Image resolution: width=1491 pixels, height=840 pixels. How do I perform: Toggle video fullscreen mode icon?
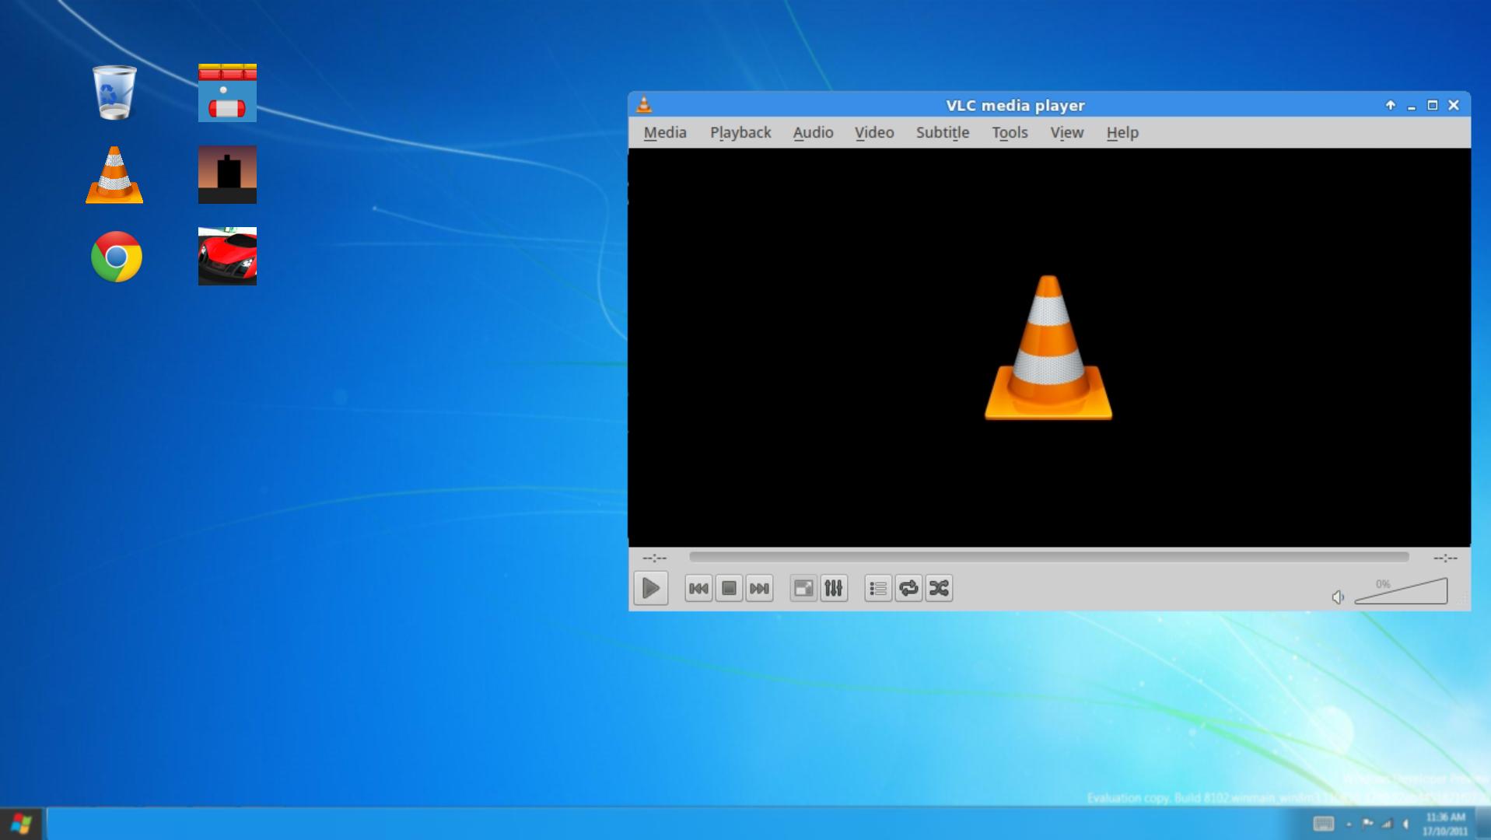point(803,589)
